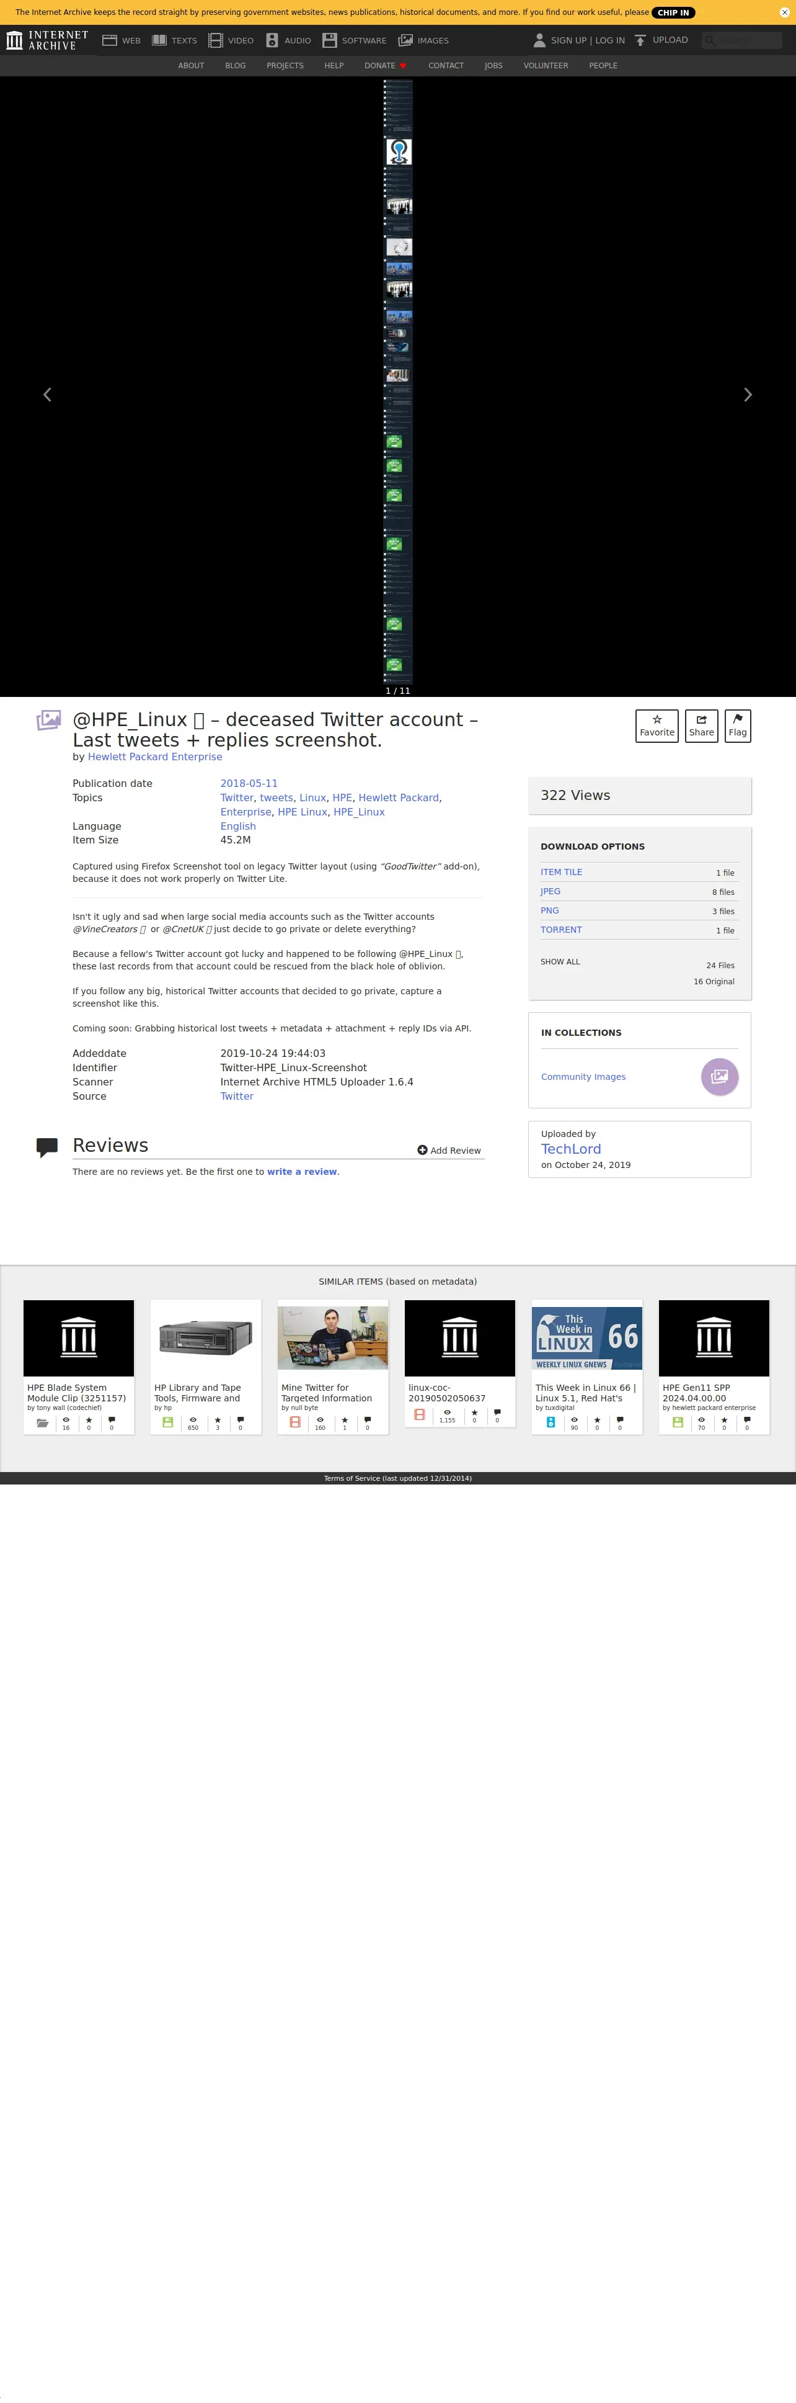This screenshot has height=2403, width=796.
Task: Open the HELP menu item
Action: [x=334, y=65]
